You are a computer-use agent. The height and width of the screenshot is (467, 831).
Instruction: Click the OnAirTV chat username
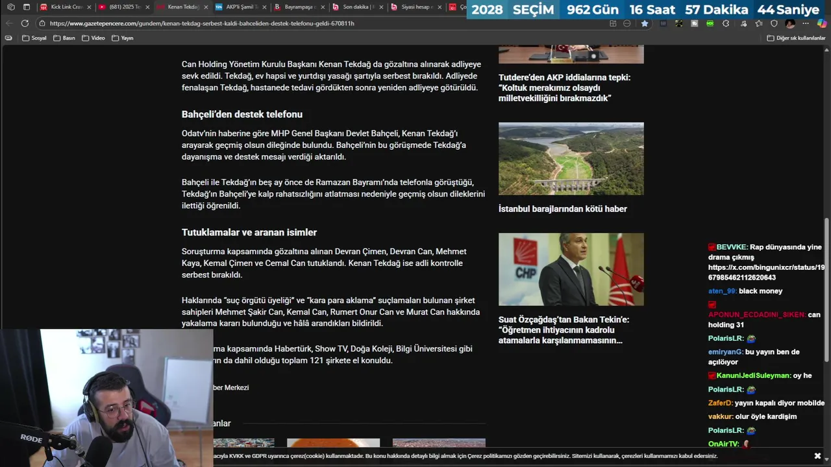(x=723, y=444)
